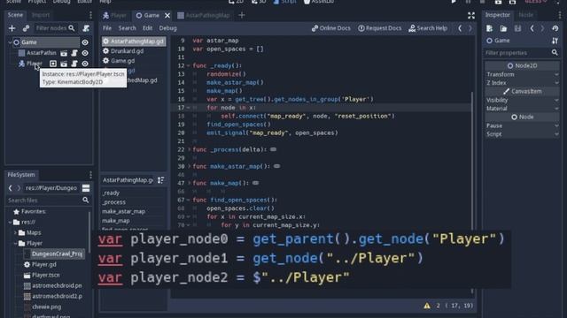Open Online Docs
This screenshot has height=318, width=567.
[330, 28]
